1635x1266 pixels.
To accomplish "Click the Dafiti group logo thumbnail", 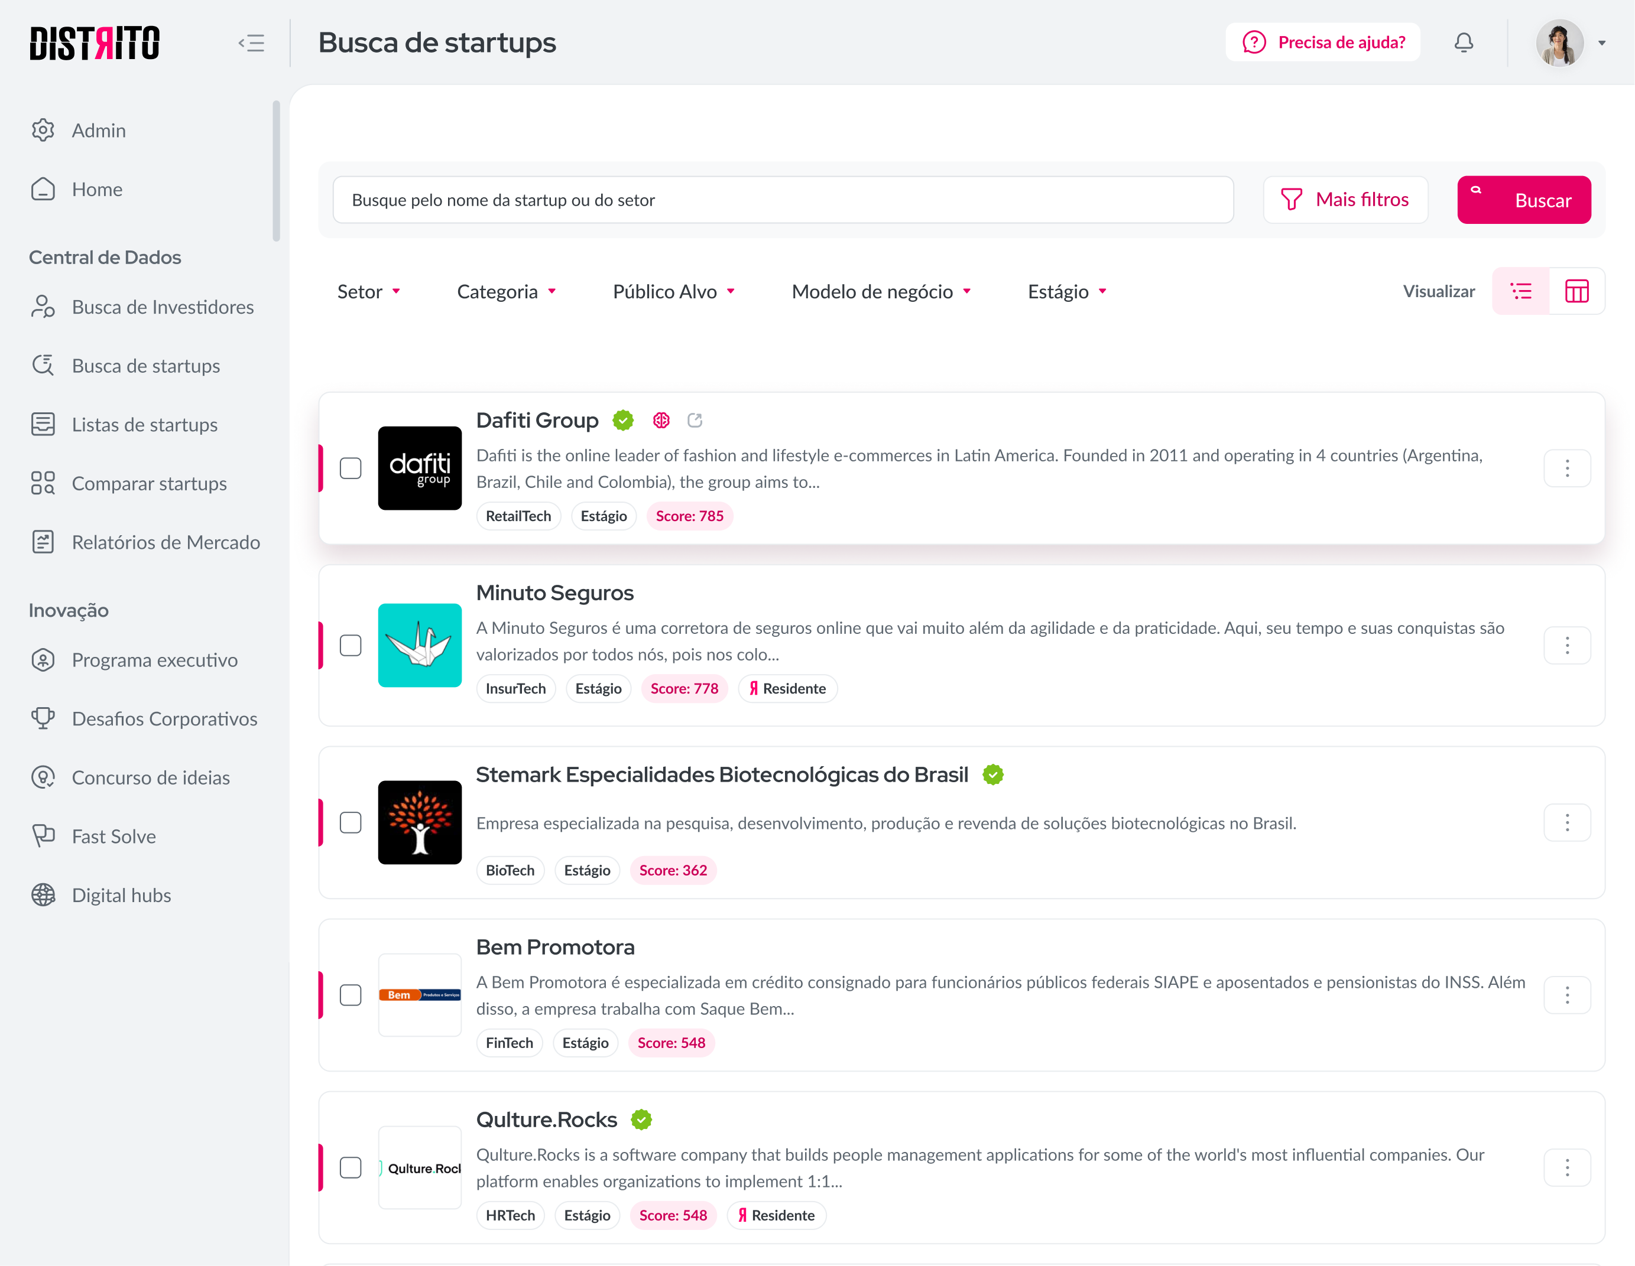I will [x=420, y=468].
